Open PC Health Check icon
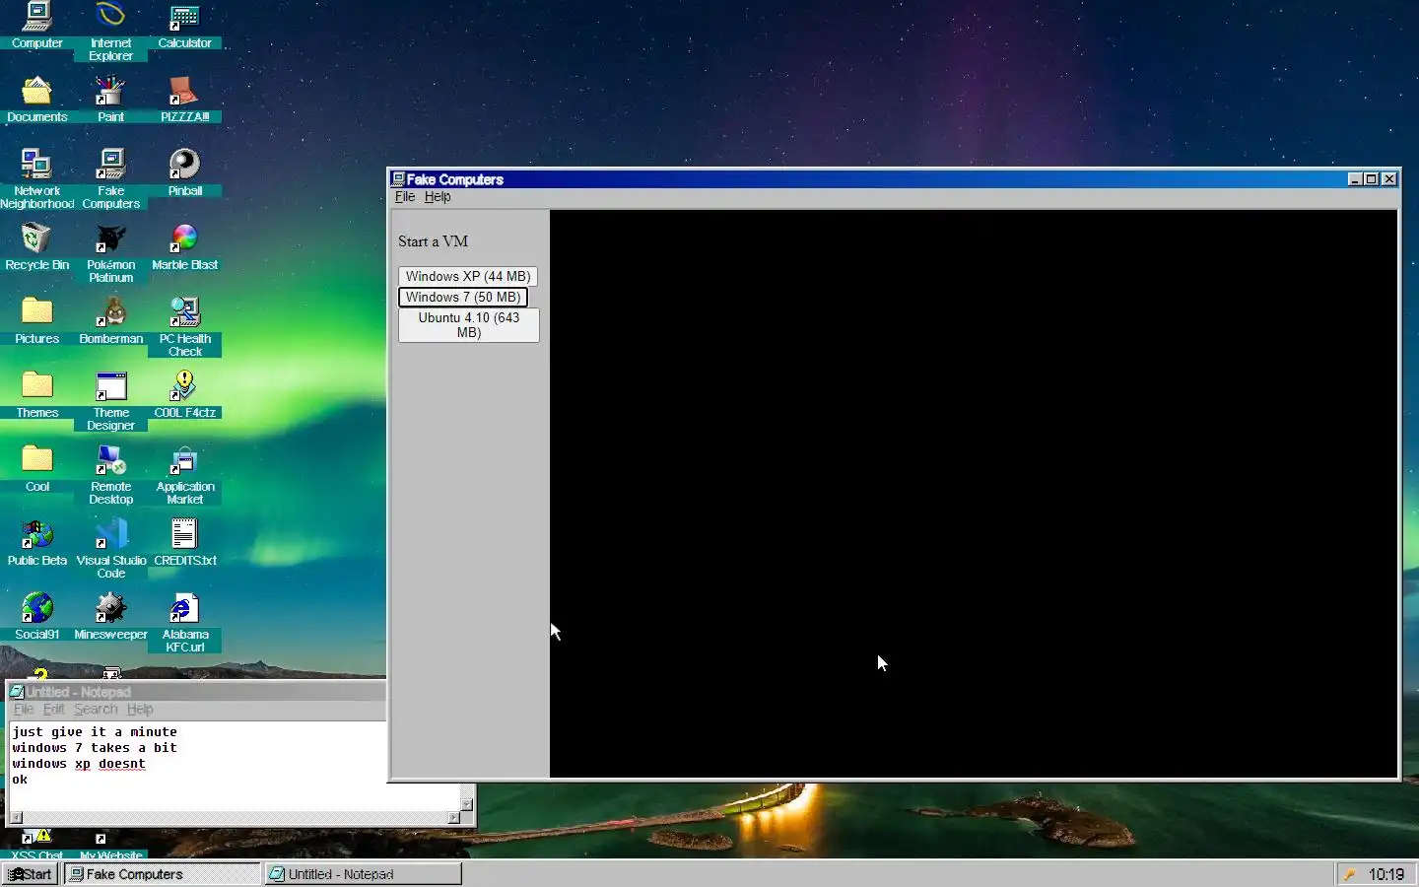Viewport: 1419px width, 887px height. pyautogui.click(x=184, y=326)
